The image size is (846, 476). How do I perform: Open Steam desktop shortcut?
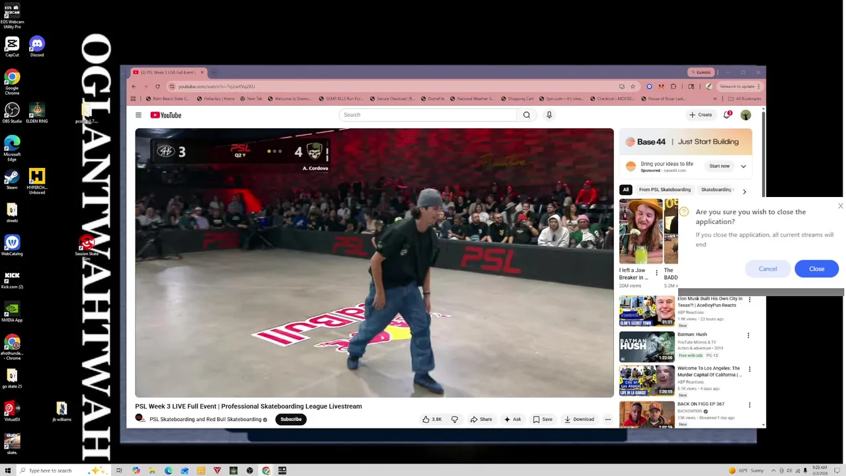[x=12, y=180]
